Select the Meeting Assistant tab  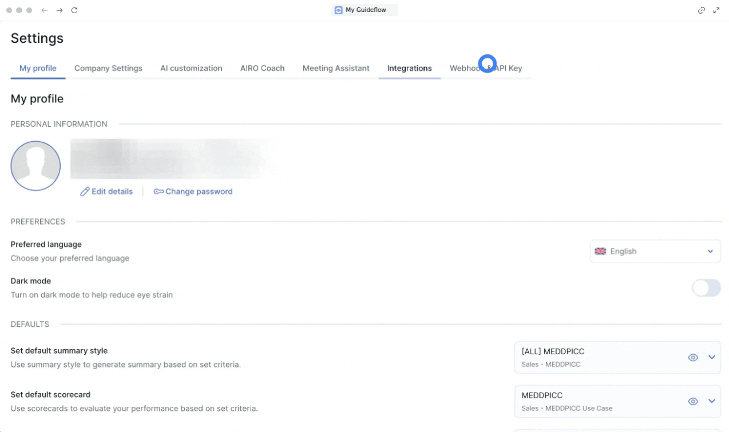point(336,68)
